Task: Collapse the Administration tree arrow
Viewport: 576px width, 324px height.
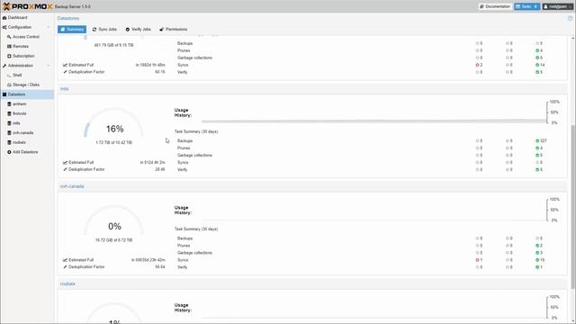Action: pos(48,66)
